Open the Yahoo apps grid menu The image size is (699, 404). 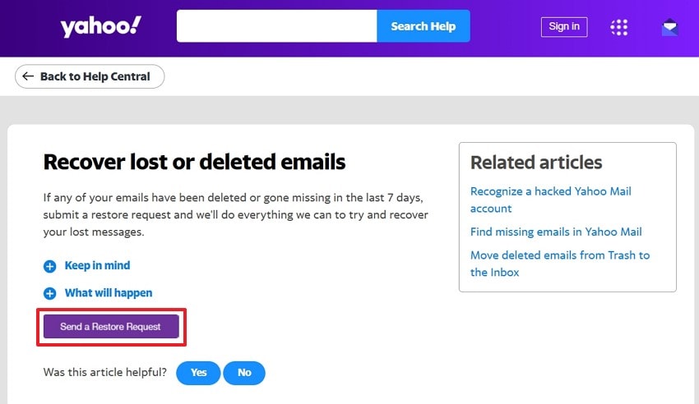pyautogui.click(x=618, y=27)
